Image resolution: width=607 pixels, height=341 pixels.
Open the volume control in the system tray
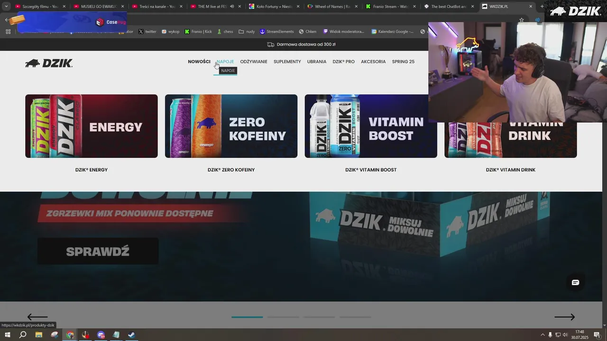(x=565, y=335)
